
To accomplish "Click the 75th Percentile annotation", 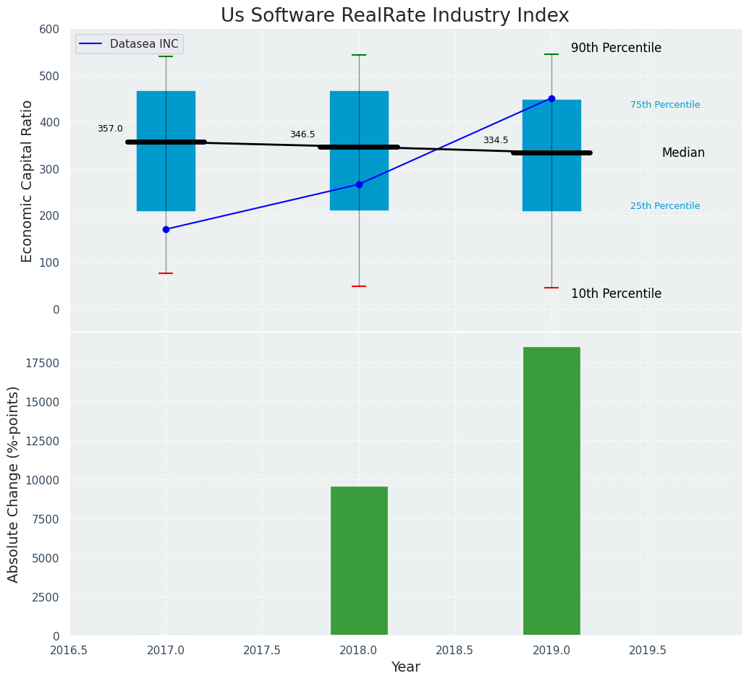I will coord(665,105).
